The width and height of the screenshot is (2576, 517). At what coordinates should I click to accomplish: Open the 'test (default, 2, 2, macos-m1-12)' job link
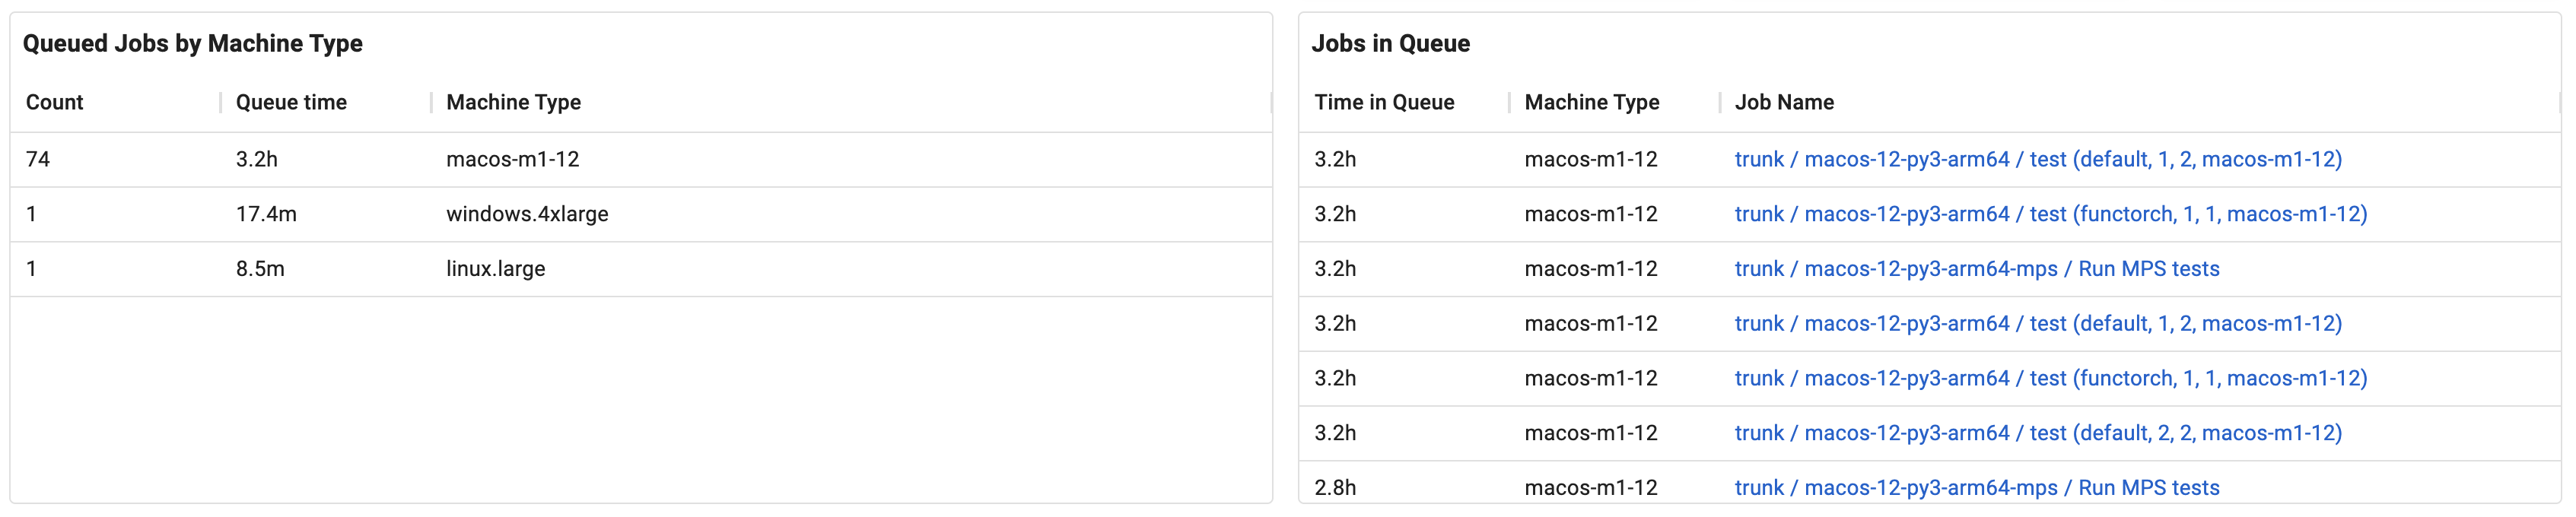(x=2077, y=433)
